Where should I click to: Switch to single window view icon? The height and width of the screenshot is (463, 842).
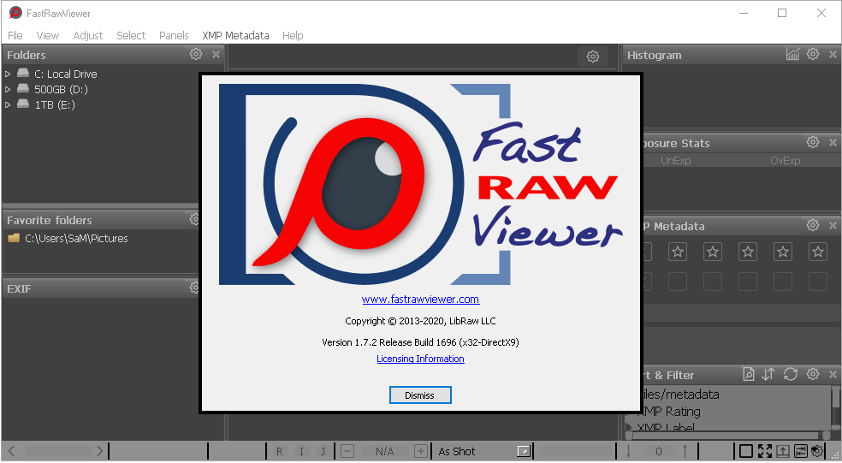[x=746, y=451]
